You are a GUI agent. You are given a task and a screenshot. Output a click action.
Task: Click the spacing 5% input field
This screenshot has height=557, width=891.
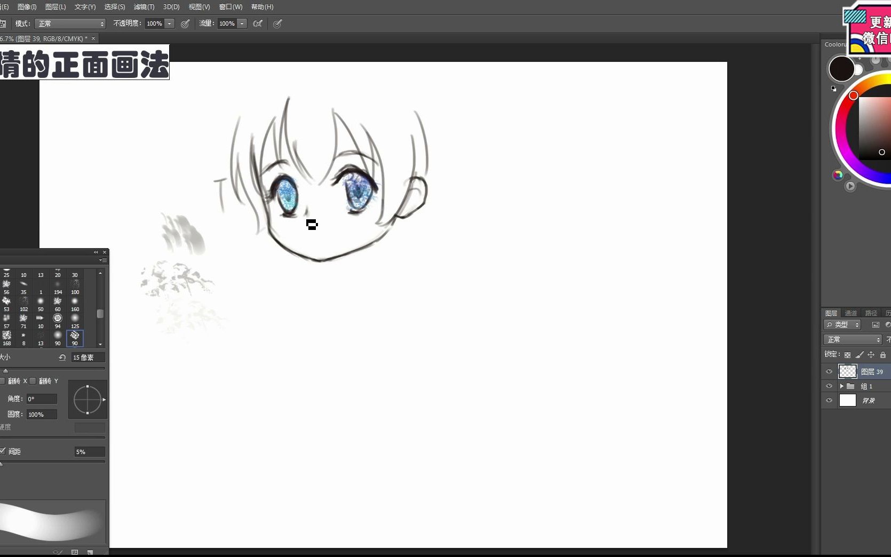coord(90,451)
